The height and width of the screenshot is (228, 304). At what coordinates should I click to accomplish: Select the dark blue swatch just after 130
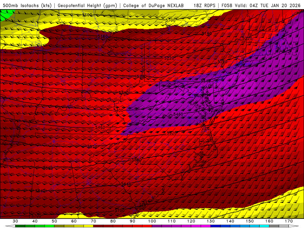[215, 226]
